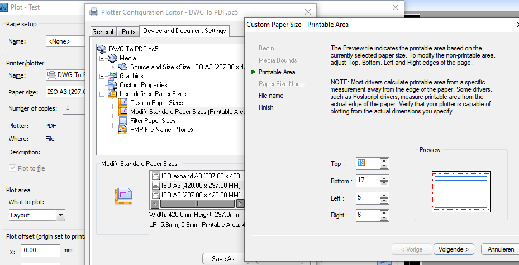Expand the Graphics tree node
519x265 pixels.
(102, 76)
